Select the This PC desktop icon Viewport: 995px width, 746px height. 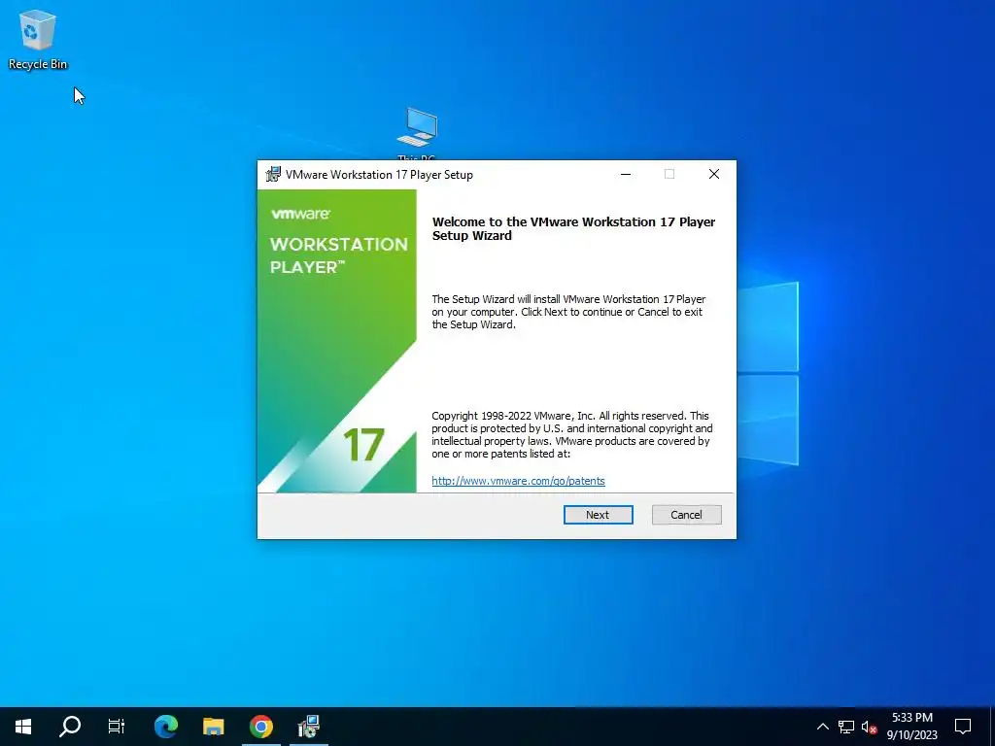[417, 132]
